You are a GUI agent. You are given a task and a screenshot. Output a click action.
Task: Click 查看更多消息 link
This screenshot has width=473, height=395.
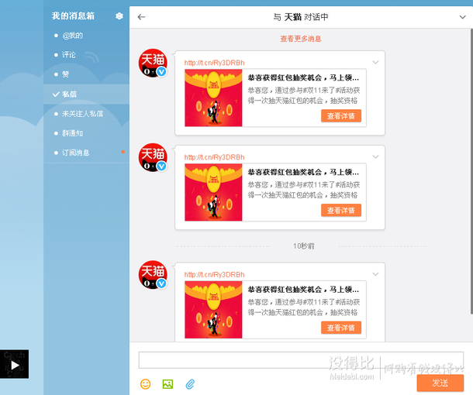click(301, 39)
